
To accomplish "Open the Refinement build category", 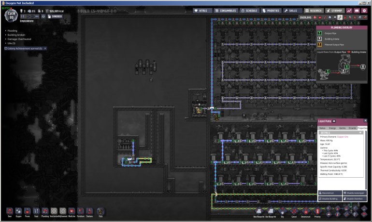I will tap(63, 211).
